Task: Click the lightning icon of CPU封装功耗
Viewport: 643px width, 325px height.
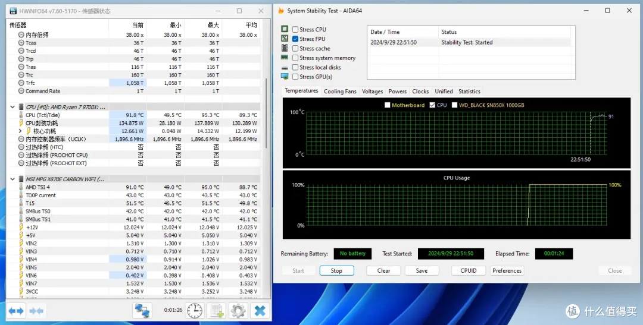Action: click(x=21, y=123)
